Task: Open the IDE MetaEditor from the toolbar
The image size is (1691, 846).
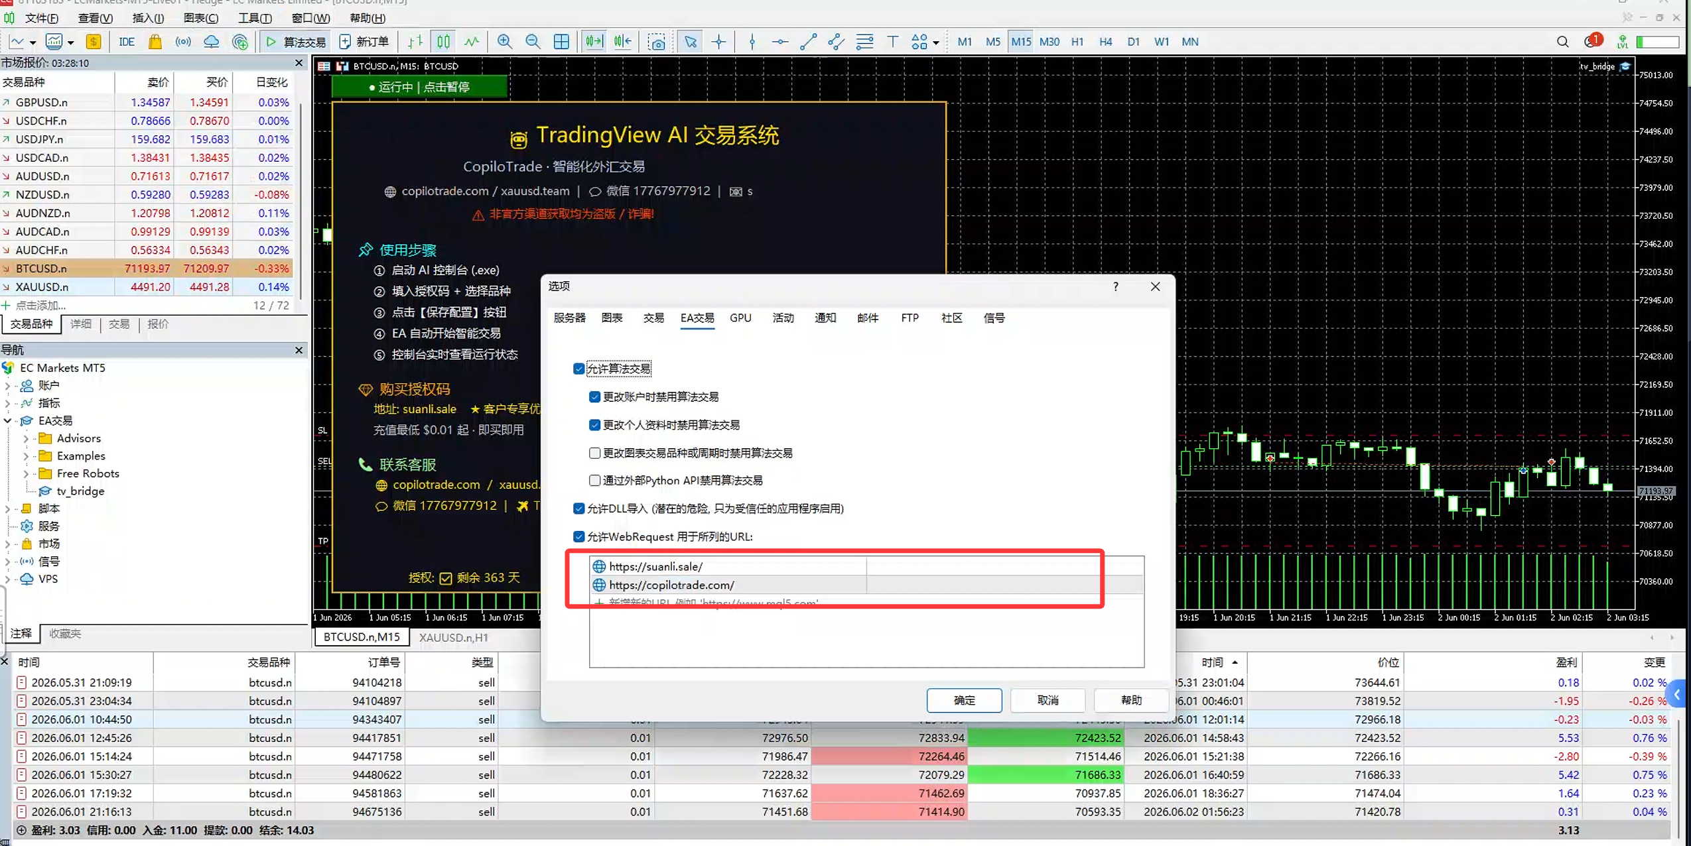Action: pos(127,42)
